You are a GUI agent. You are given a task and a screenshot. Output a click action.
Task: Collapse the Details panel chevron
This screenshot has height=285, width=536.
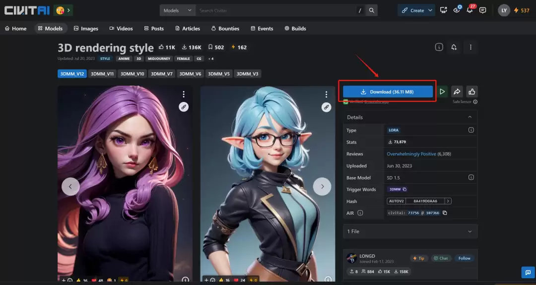pos(470,117)
